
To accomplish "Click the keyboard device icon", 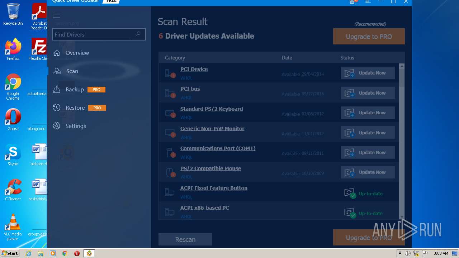I will 170,113.
